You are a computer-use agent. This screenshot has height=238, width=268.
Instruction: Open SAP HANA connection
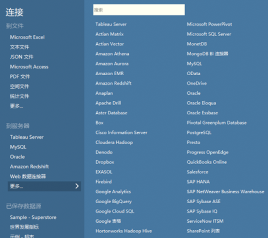click(198, 182)
